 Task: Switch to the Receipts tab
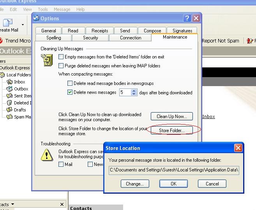pos(100,31)
